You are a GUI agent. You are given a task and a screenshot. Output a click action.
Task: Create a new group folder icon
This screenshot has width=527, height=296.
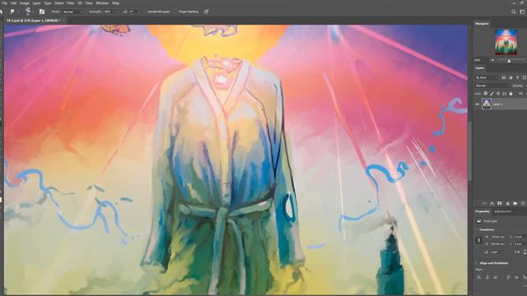(x=515, y=203)
